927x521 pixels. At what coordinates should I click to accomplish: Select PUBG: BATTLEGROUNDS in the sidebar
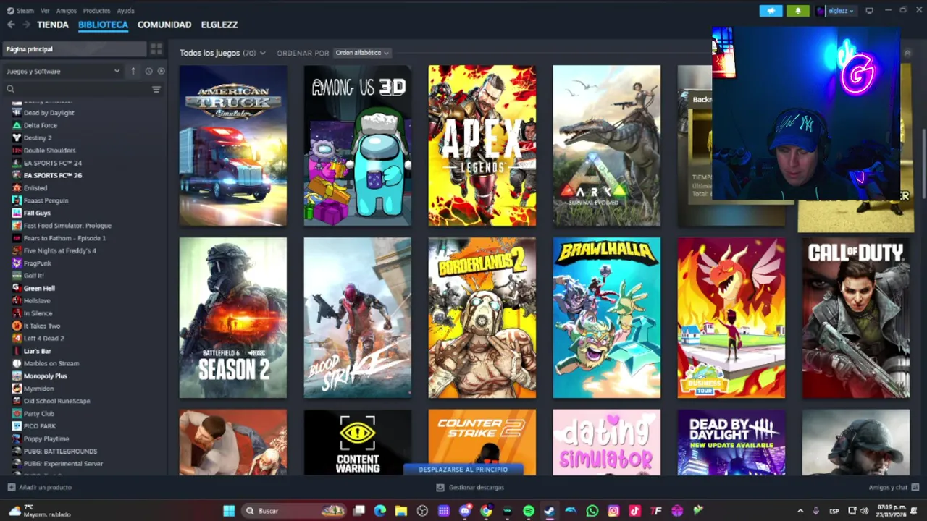tap(60, 451)
